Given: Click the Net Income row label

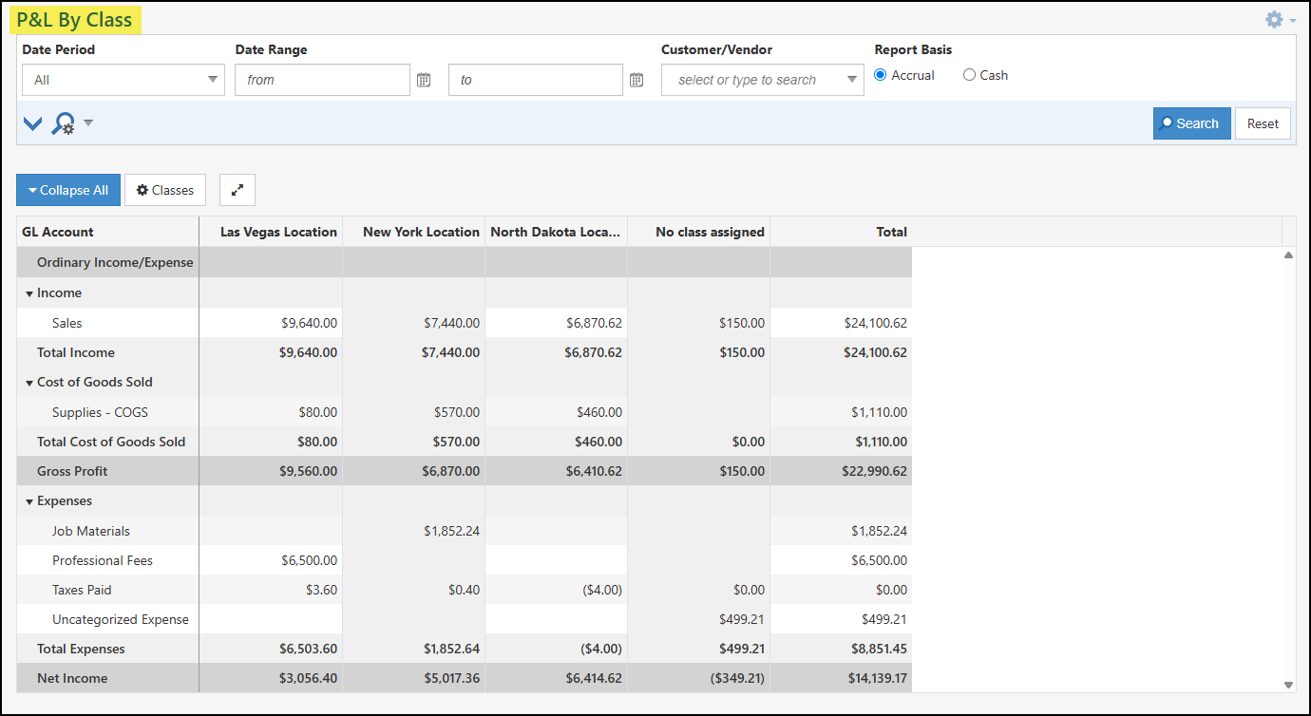Looking at the screenshot, I should point(72,678).
